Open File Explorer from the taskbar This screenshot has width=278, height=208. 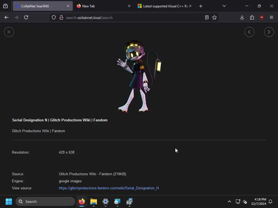pos(93,201)
